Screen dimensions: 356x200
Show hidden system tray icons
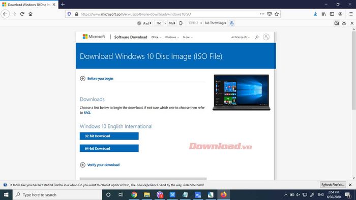(x=286, y=195)
